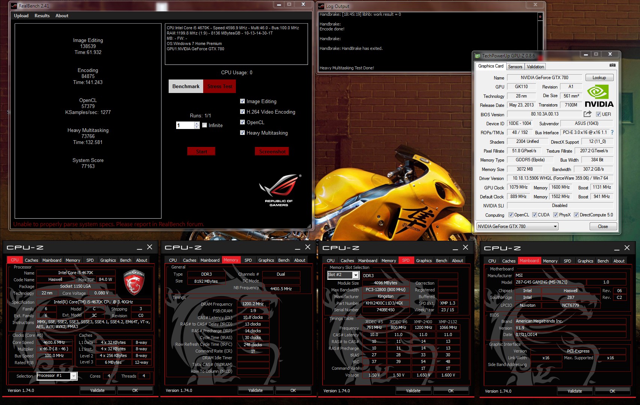Click the Log Output window title icon
The width and height of the screenshot is (640, 405).
coord(321,6)
